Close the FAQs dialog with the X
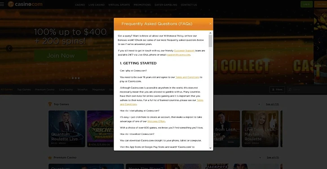 [210, 24]
